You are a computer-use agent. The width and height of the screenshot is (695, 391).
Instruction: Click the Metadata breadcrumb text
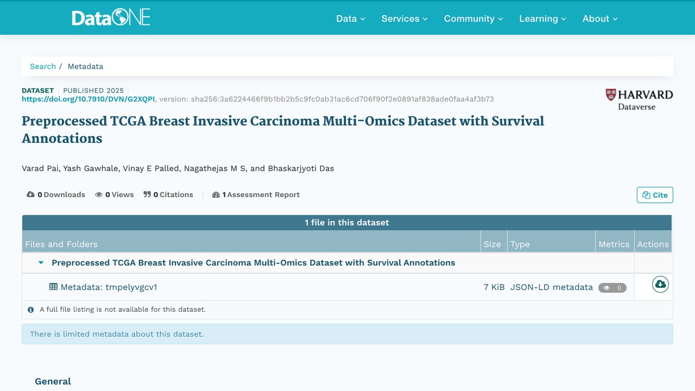click(85, 66)
